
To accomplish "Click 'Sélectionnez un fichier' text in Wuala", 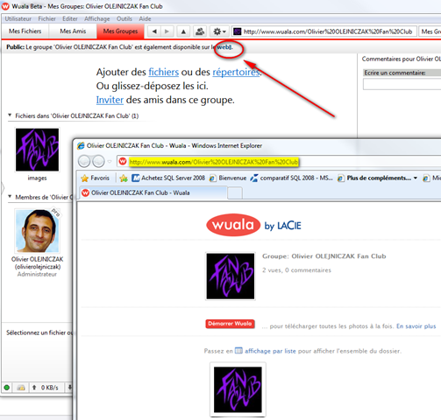I will pos(39,332).
